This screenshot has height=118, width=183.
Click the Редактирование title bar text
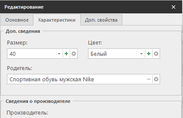coord(24,7)
